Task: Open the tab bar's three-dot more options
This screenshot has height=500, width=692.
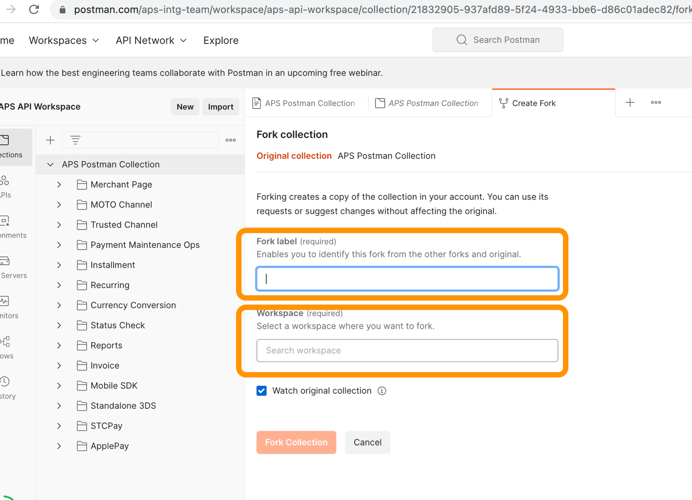Action: 656,103
